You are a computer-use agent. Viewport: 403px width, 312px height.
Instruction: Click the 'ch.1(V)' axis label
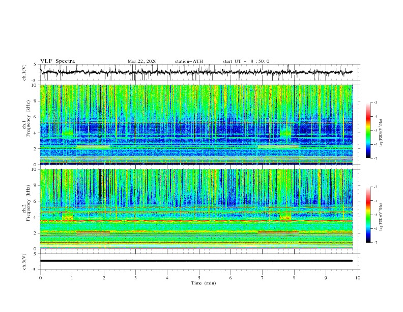pyautogui.click(x=24, y=72)
